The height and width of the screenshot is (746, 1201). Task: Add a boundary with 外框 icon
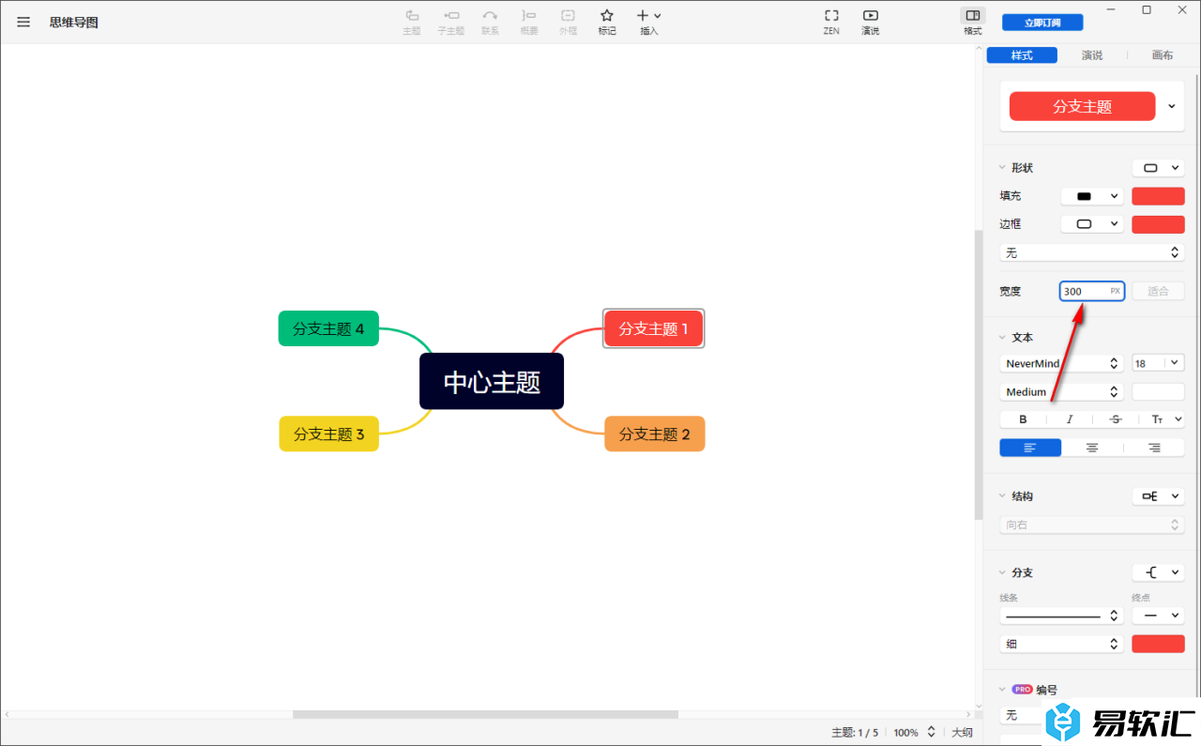tap(568, 22)
